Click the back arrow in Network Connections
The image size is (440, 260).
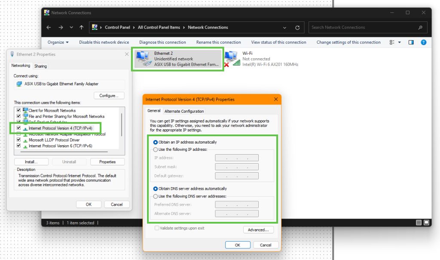pyautogui.click(x=49, y=27)
